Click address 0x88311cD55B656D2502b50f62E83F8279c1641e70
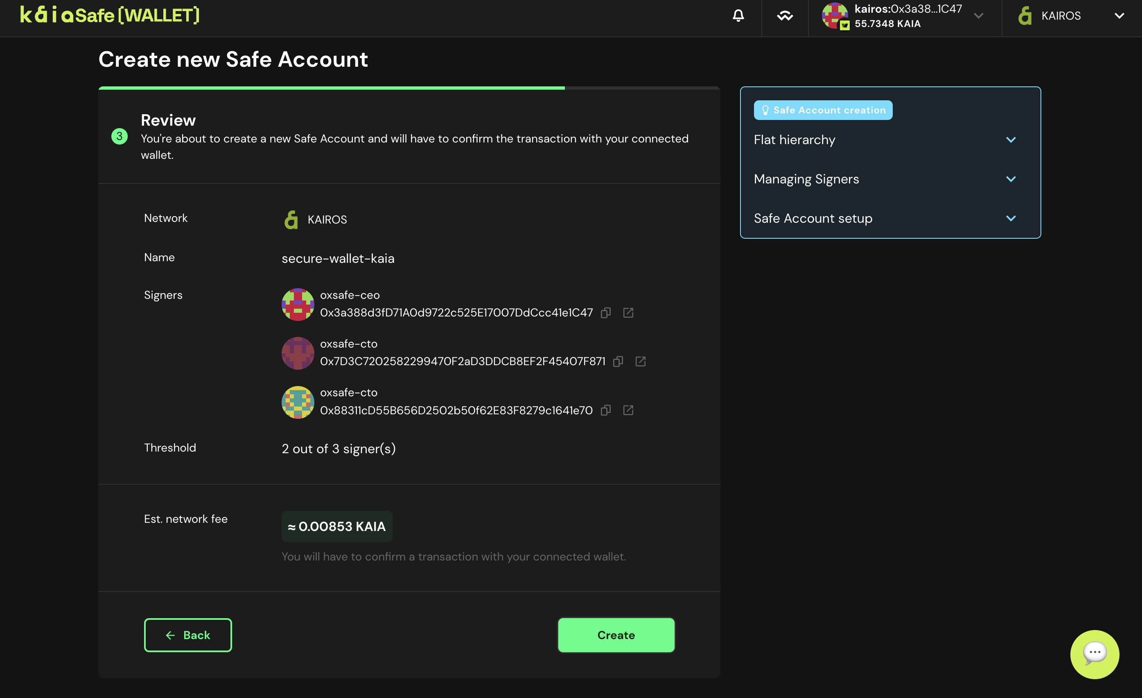The image size is (1142, 698). point(456,410)
